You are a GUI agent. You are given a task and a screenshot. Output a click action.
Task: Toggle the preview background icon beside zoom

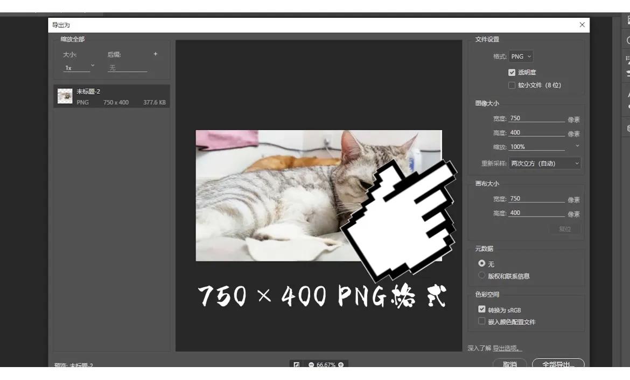tap(296, 365)
